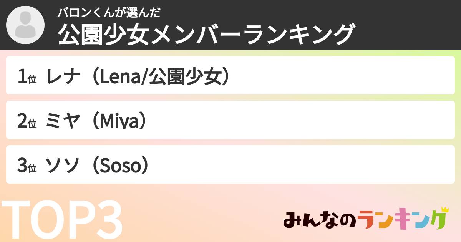This screenshot has height=242, width=461.
Task: Click the 1位 rank label
Action: coord(27,77)
